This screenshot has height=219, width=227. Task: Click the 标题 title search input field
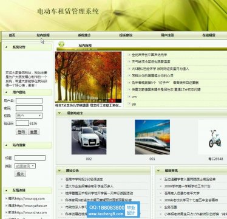(30, 158)
